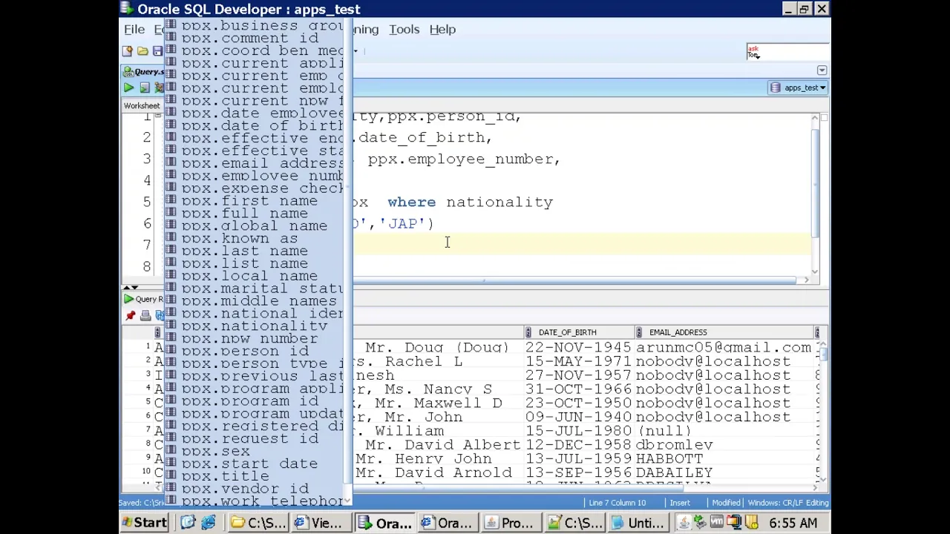Open the File menu
The image size is (950, 534).
(x=134, y=30)
